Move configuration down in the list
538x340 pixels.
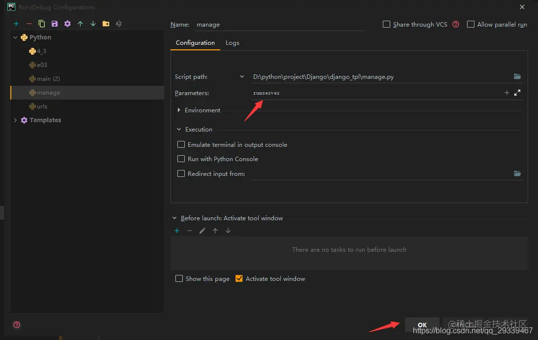click(x=93, y=24)
